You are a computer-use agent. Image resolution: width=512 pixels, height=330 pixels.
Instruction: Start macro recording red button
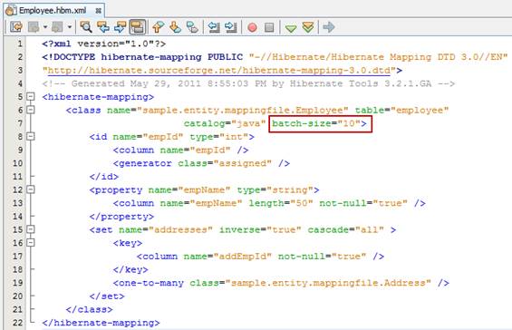coord(252,27)
